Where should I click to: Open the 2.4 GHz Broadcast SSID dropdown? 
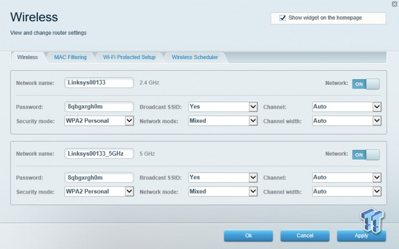pyautogui.click(x=223, y=107)
